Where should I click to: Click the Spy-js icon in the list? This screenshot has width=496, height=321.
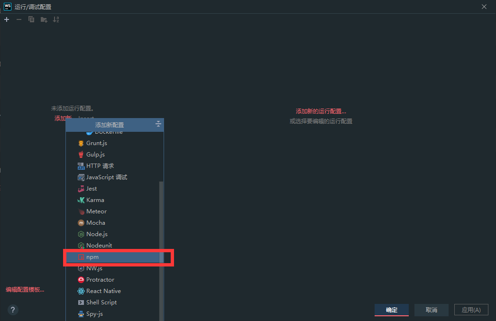81,314
